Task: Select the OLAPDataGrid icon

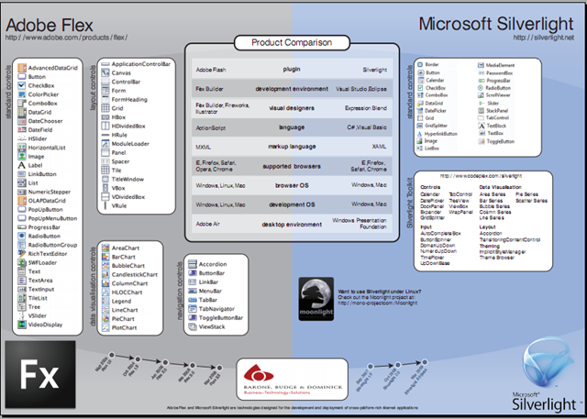Action: click(x=22, y=201)
